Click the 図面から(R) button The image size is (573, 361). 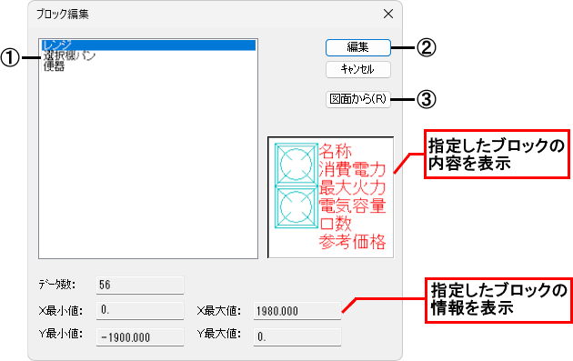(357, 99)
